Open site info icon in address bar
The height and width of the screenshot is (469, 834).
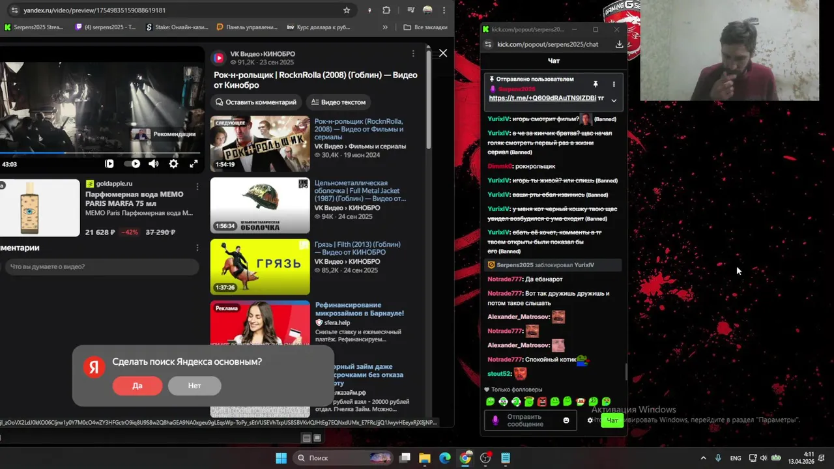pyautogui.click(x=14, y=10)
